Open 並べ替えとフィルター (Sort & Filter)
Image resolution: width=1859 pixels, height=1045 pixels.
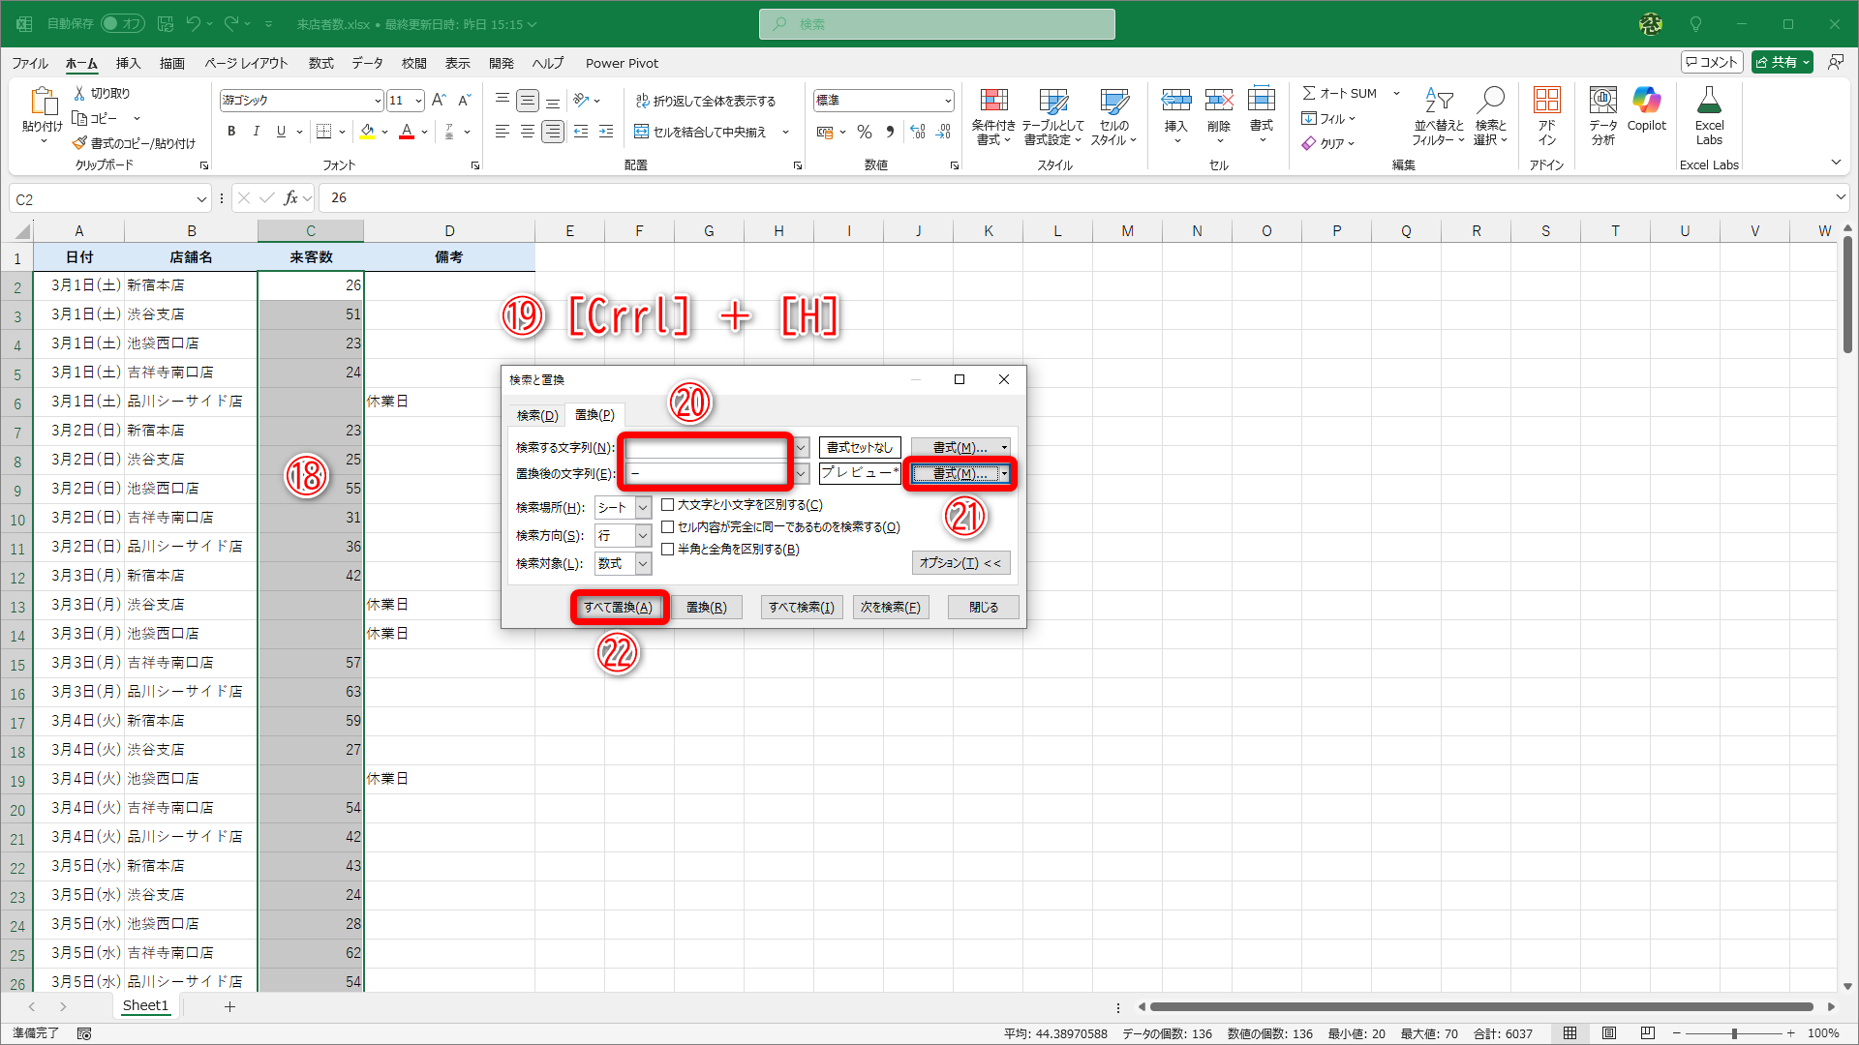point(1439,116)
